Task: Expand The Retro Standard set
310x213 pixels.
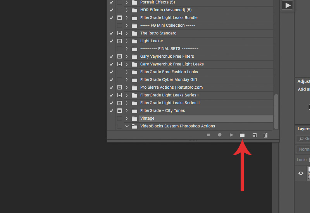Action: point(127,33)
